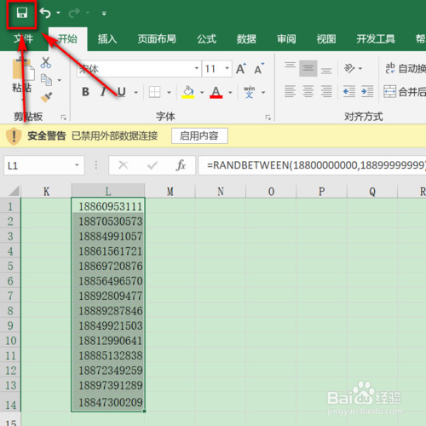This screenshot has height=426, width=426.
Task: Click the Decrease Font Size icon
Action: pos(259,68)
